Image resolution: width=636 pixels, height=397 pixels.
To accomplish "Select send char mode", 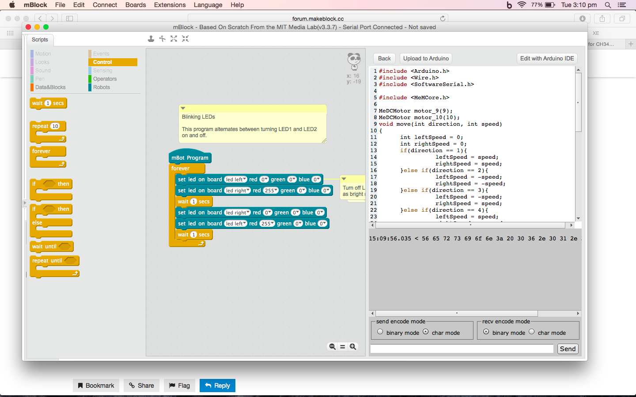I will coord(426,332).
